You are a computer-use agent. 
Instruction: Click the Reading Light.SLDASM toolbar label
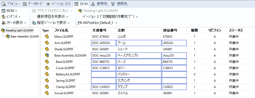tap(100, 11)
